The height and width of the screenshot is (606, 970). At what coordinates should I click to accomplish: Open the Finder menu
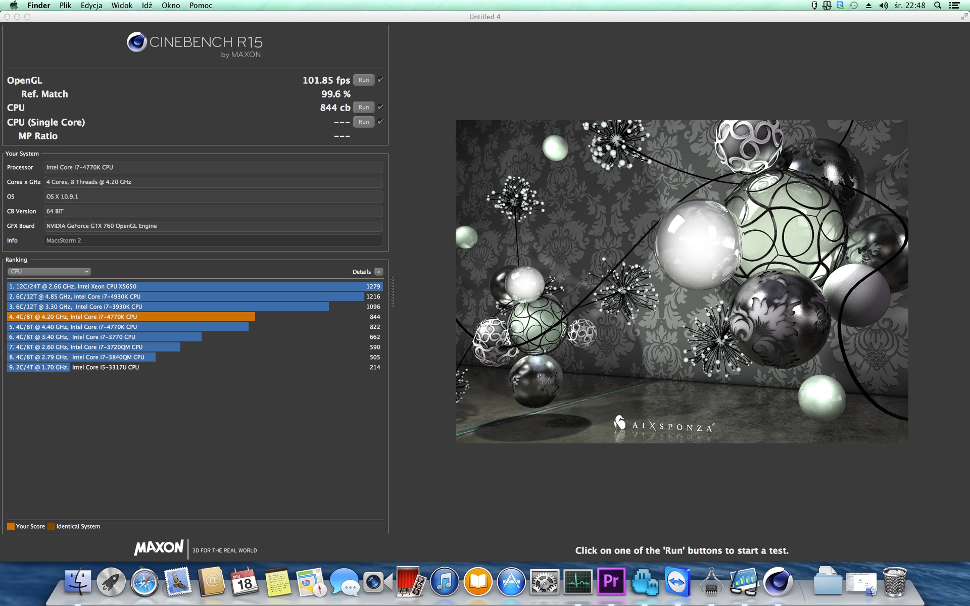pyautogui.click(x=38, y=6)
